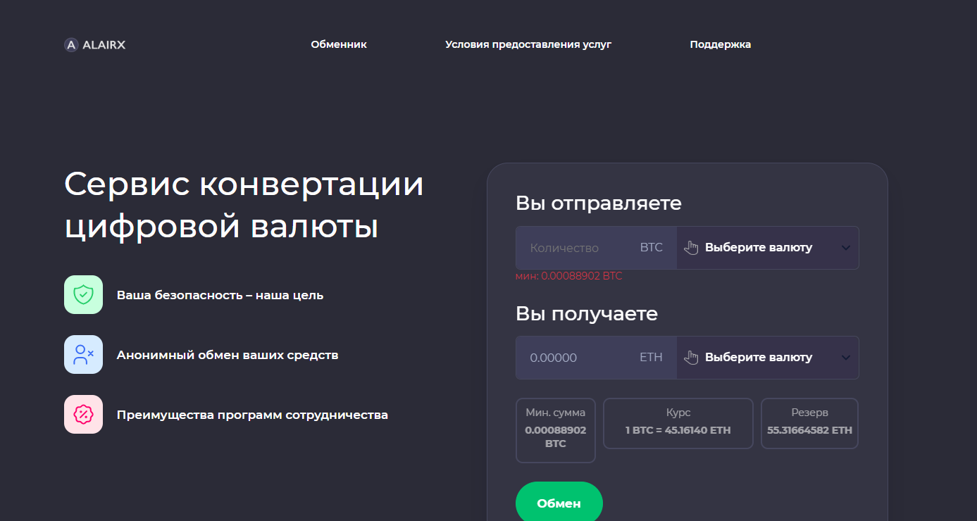This screenshot has height=521, width=977.
Task: Expand the send currency chevron arrow
Action: click(846, 248)
